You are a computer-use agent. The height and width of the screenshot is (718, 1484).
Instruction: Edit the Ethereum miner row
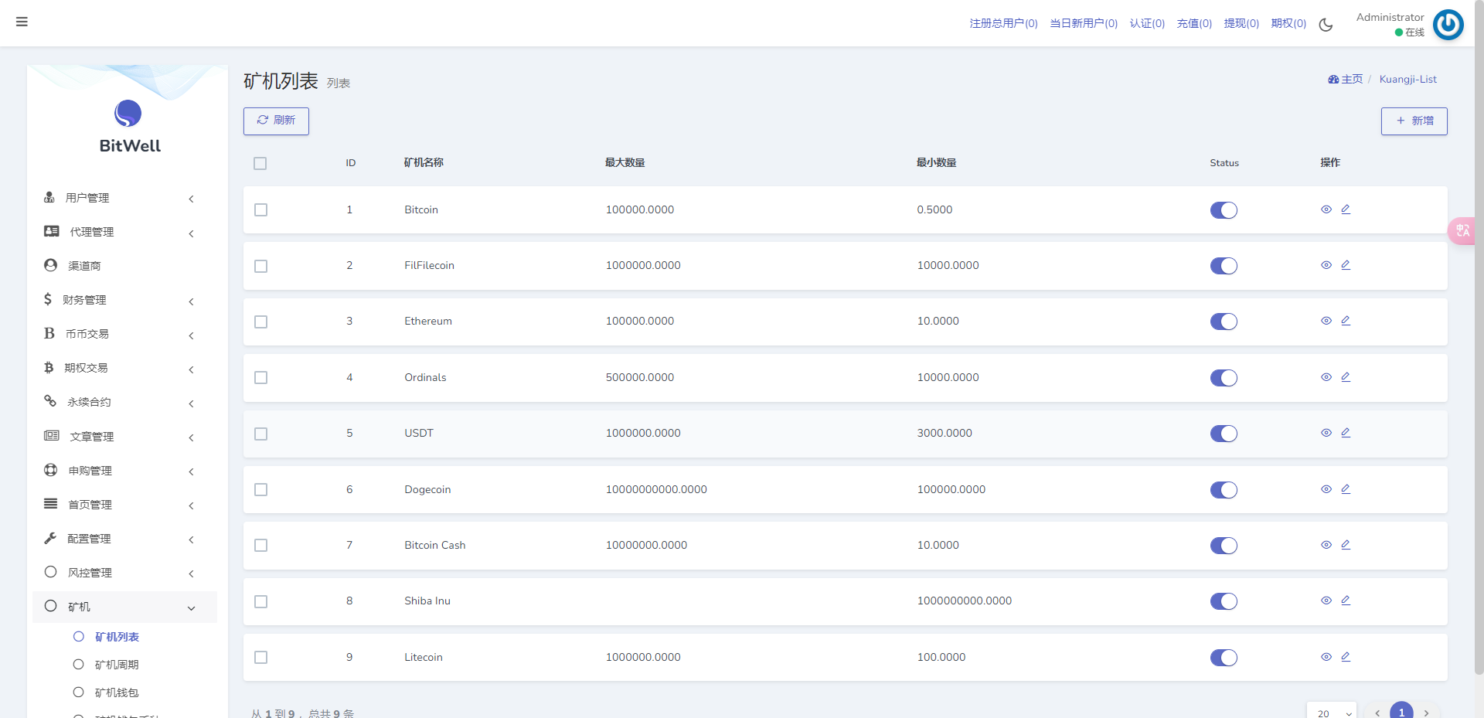1346,321
